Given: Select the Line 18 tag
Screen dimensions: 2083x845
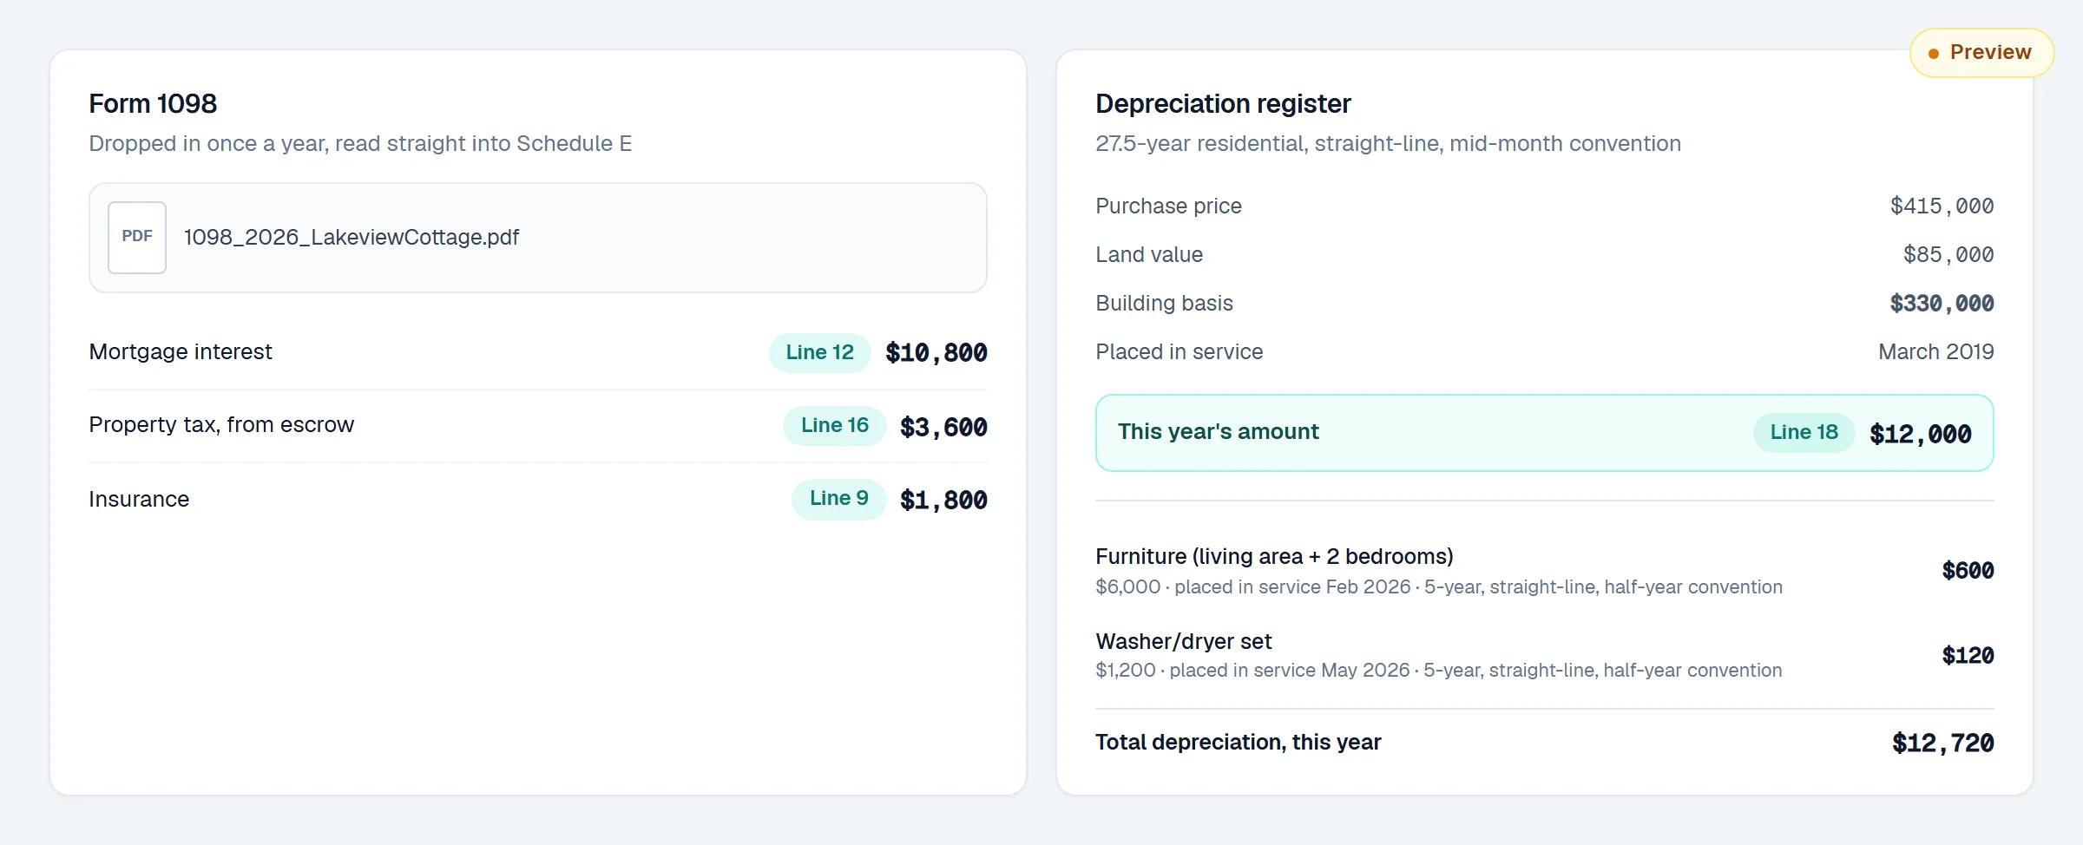Looking at the screenshot, I should (x=1804, y=433).
